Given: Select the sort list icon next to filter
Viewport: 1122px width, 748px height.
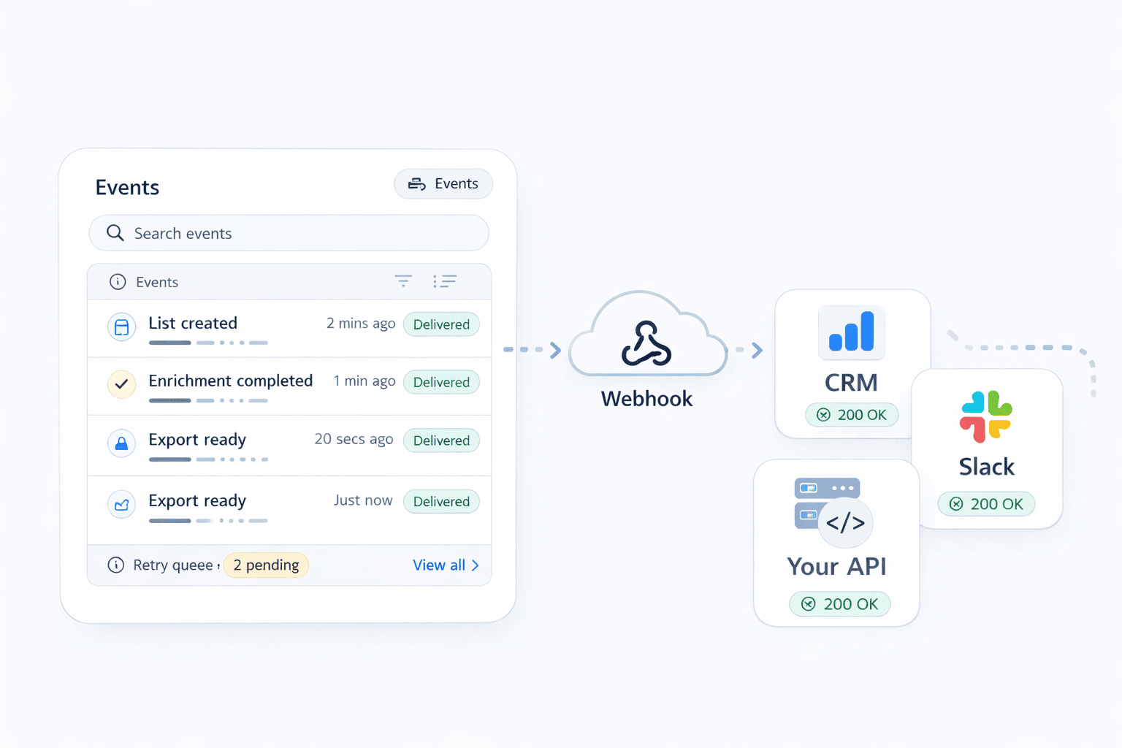Looking at the screenshot, I should point(446,281).
